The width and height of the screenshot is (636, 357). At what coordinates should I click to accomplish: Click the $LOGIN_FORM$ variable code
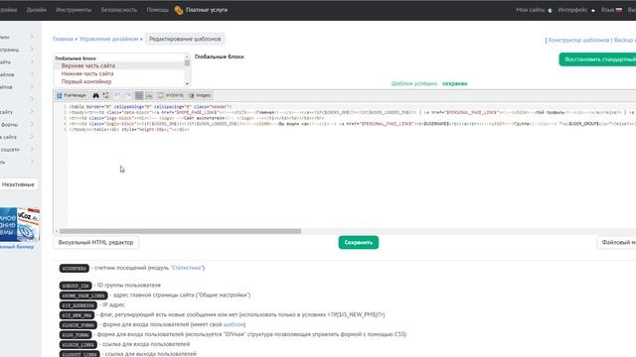(x=79, y=324)
